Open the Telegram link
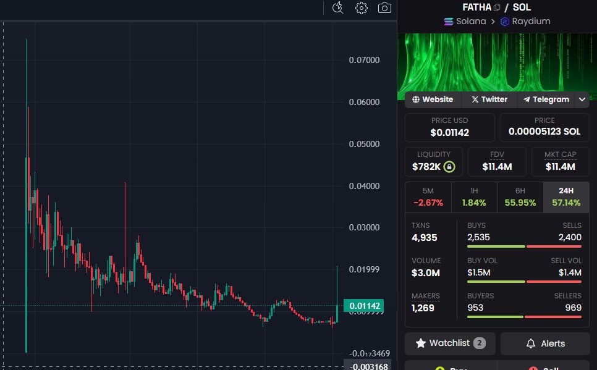 [546, 99]
